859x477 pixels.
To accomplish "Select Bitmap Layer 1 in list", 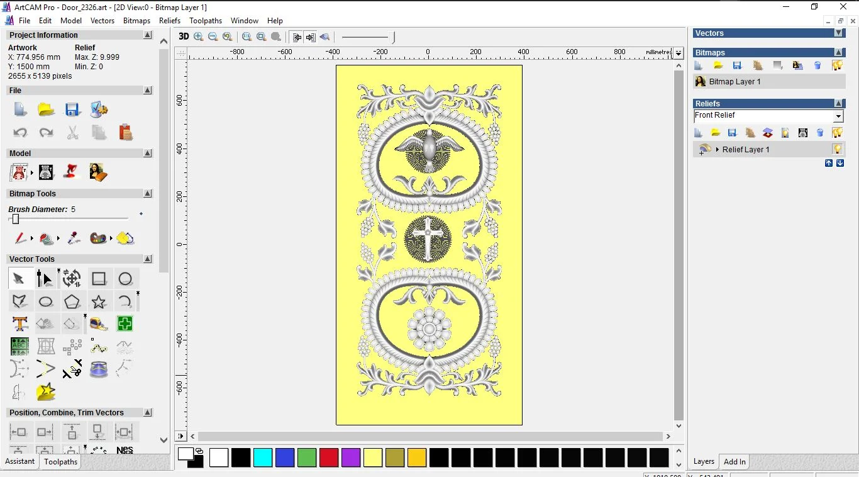I will (x=734, y=82).
